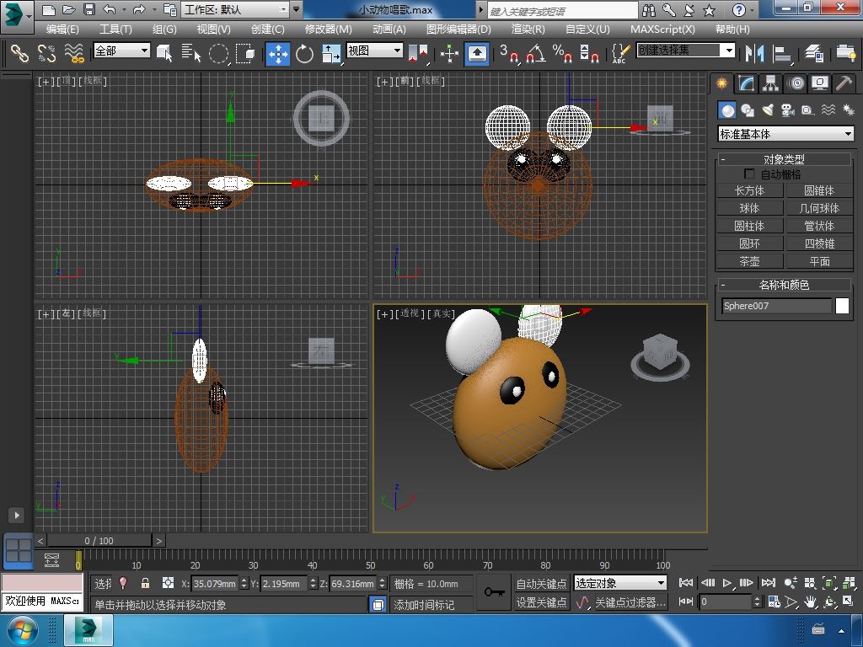Open the 修改器(M) menu
Viewport: 863px width, 647px height.
pos(328,29)
